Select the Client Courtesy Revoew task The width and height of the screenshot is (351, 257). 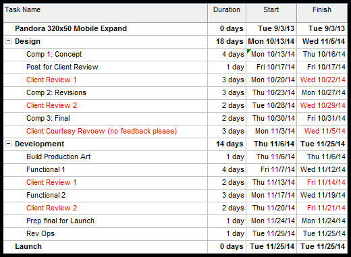pos(102,131)
